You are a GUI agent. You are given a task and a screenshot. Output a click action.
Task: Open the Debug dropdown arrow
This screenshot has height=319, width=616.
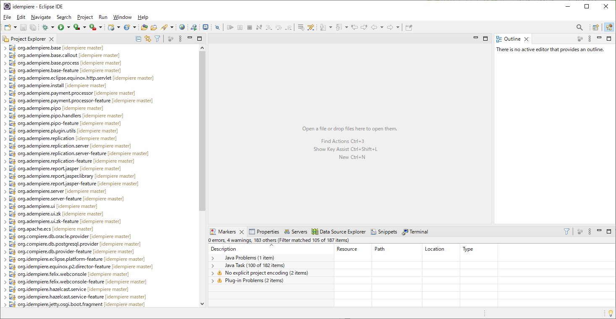pyautogui.click(x=52, y=27)
